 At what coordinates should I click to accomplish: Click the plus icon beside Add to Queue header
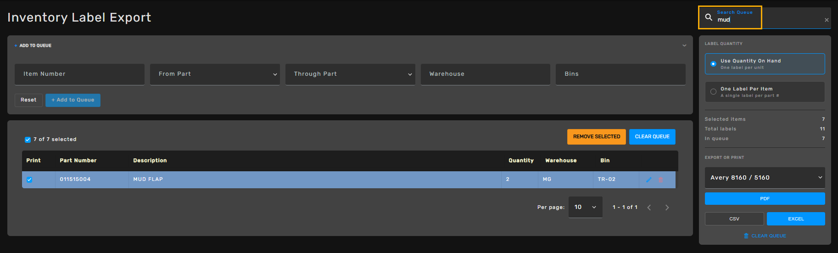coord(16,45)
